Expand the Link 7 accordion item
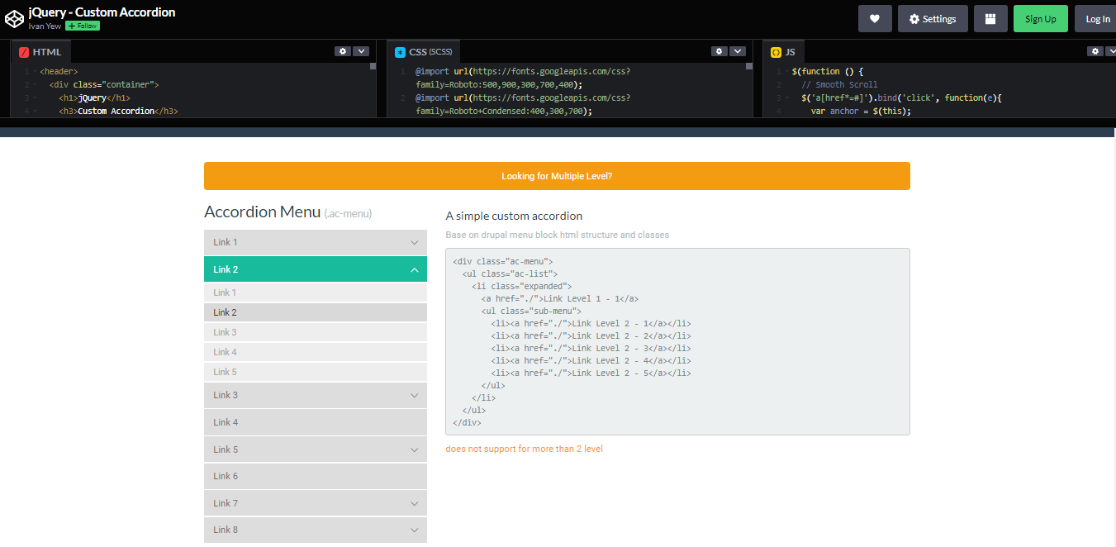Image resolution: width=1116 pixels, height=547 pixels. click(315, 502)
